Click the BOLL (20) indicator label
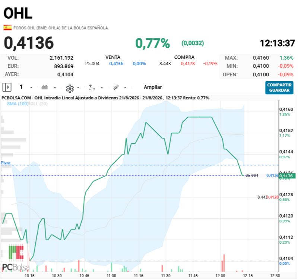Viewport: 298px width, 279px height. point(38,104)
